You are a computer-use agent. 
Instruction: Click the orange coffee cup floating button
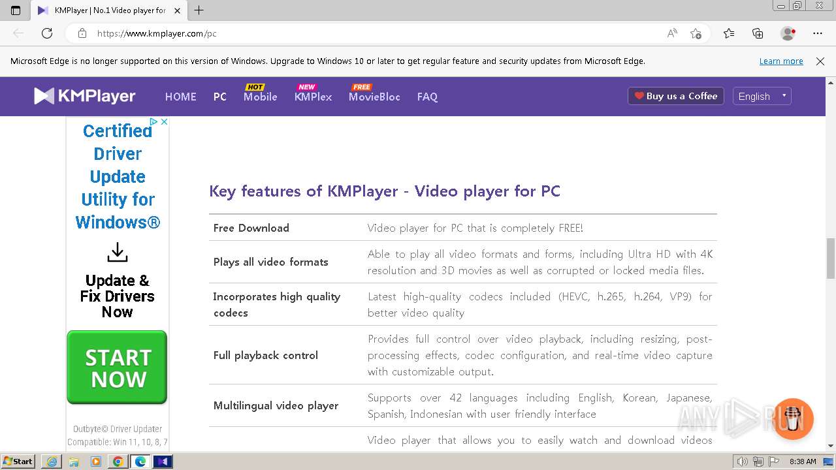click(793, 419)
